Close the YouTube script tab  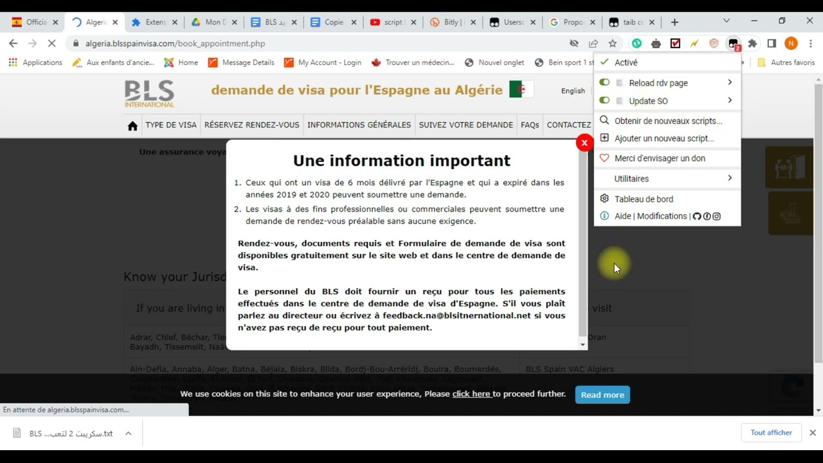[412, 22]
